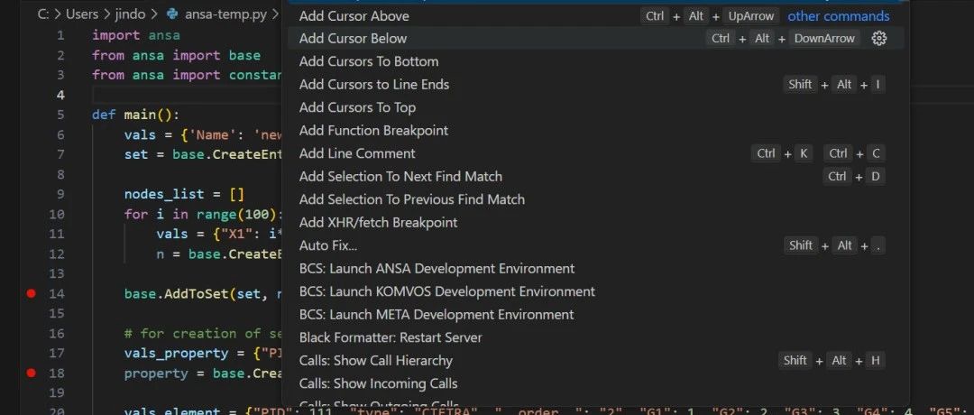Click Python file icon in breadcrumb
974x415 pixels.
click(x=173, y=14)
